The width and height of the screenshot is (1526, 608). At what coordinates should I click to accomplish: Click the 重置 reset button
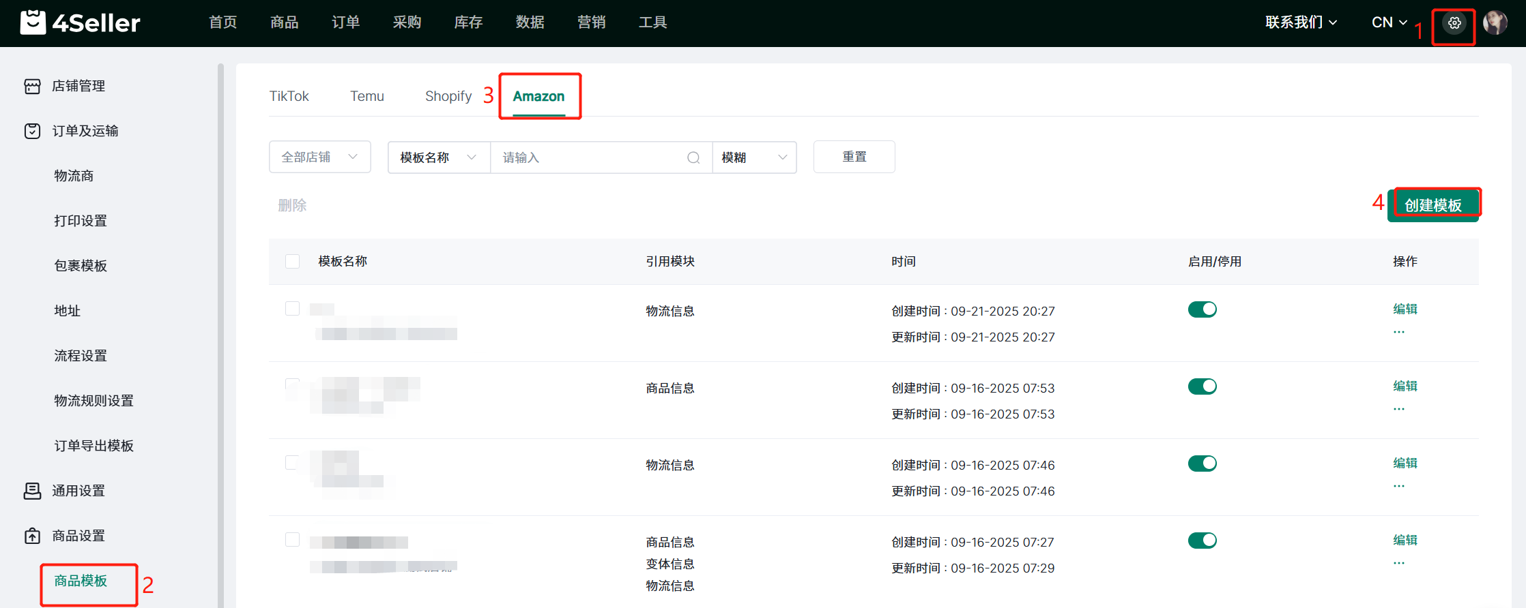(x=854, y=157)
